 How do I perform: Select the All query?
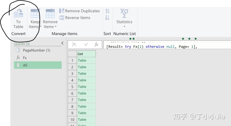coord(38,65)
